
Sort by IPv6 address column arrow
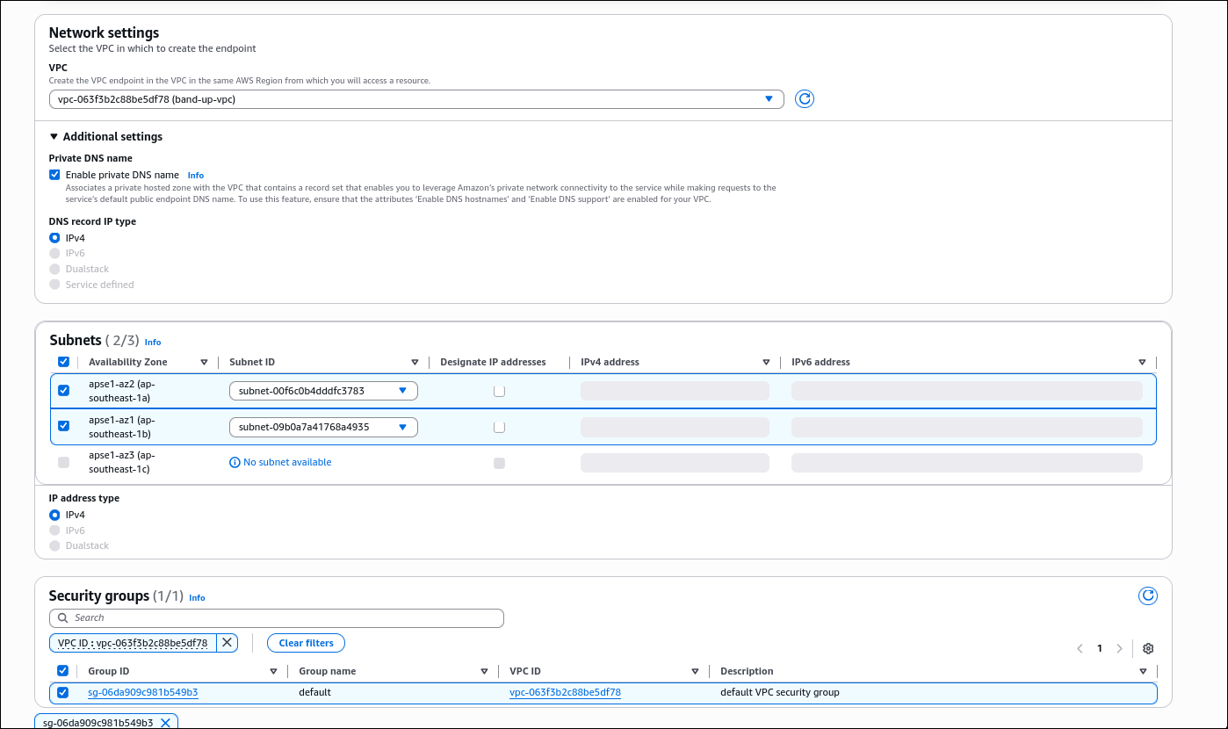tap(1142, 362)
